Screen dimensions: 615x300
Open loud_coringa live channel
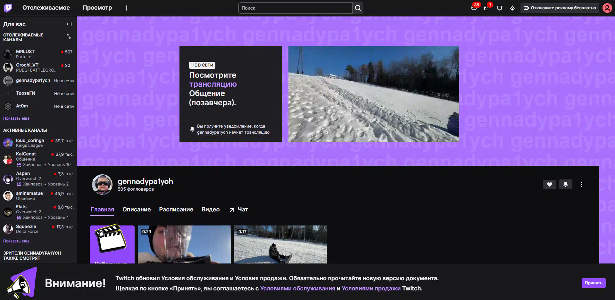[x=38, y=143]
